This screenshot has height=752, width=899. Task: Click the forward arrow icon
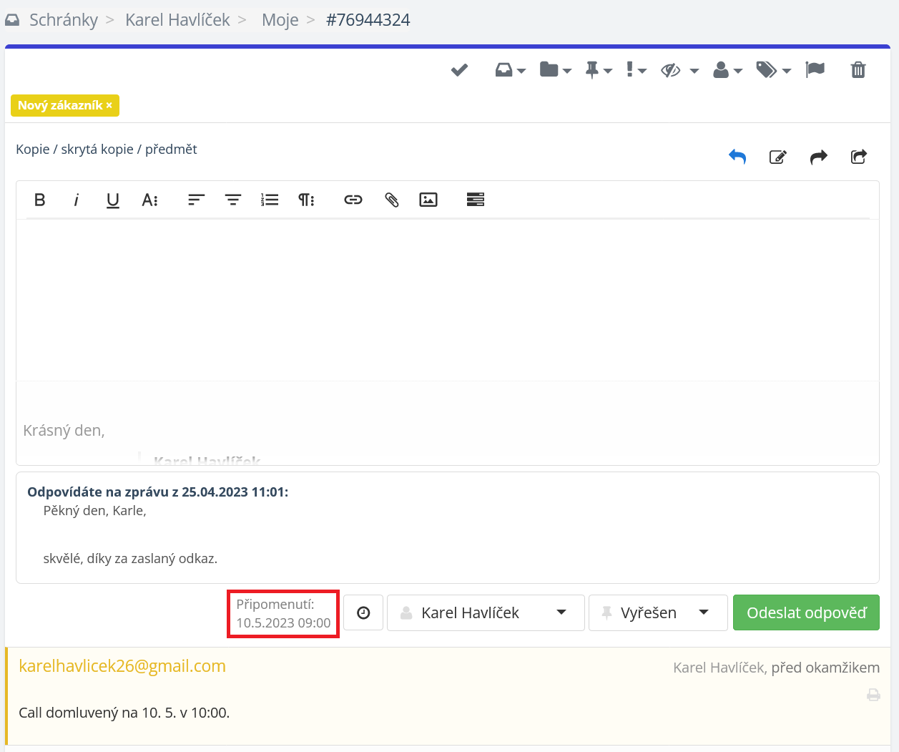(818, 157)
